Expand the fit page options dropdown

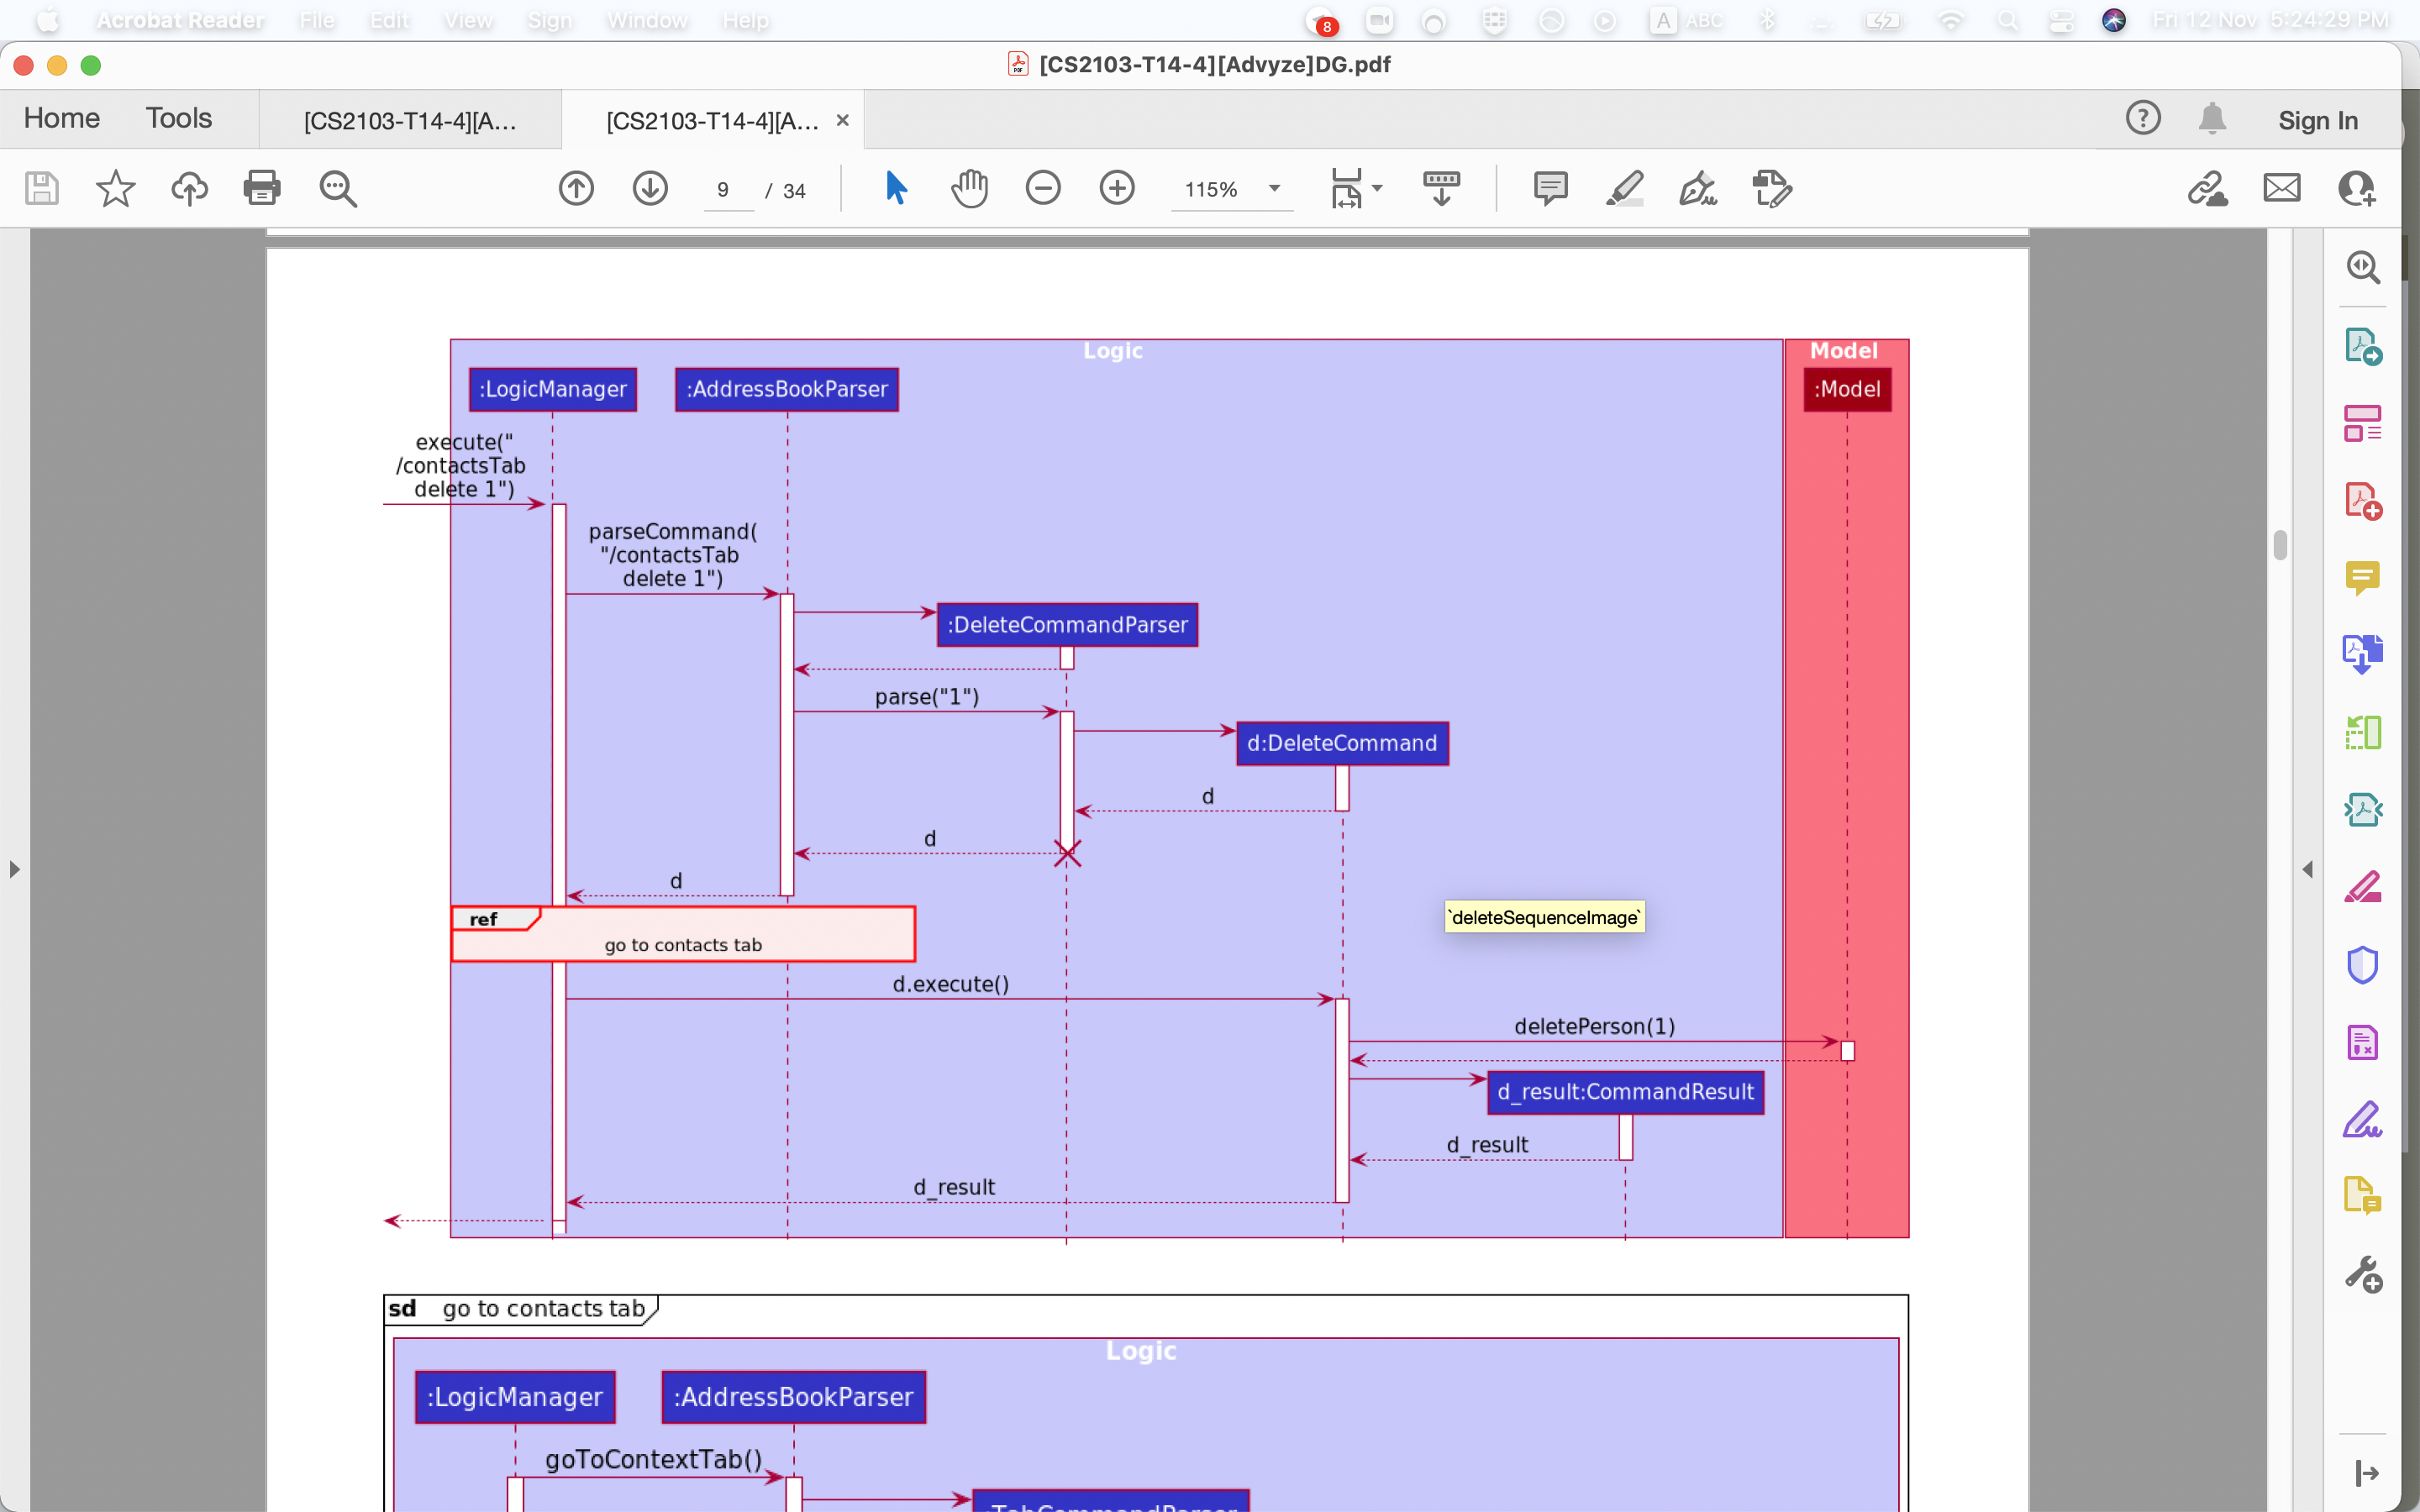pyautogui.click(x=1377, y=188)
